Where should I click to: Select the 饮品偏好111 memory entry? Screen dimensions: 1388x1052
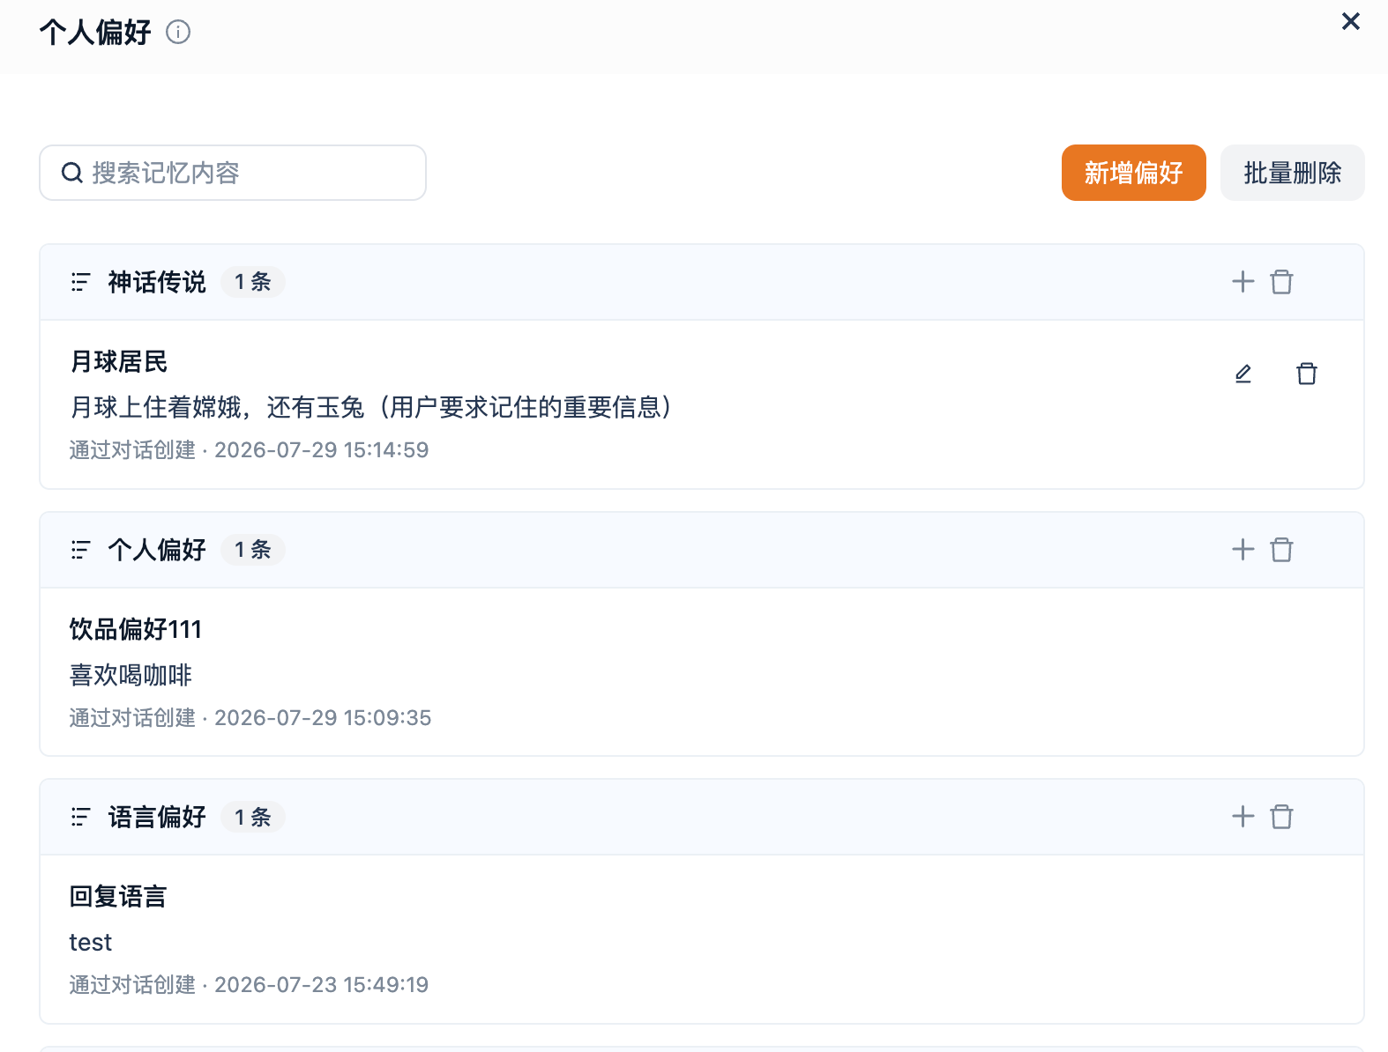[x=701, y=672]
